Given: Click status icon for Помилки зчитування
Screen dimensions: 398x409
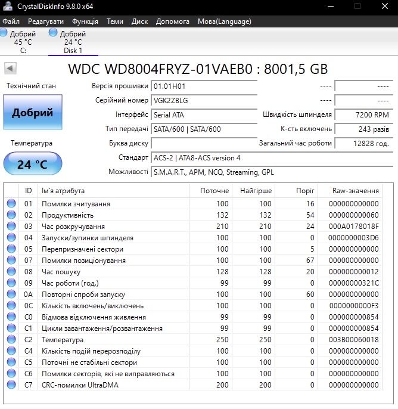Looking at the screenshot, I should pyautogui.click(x=11, y=203).
